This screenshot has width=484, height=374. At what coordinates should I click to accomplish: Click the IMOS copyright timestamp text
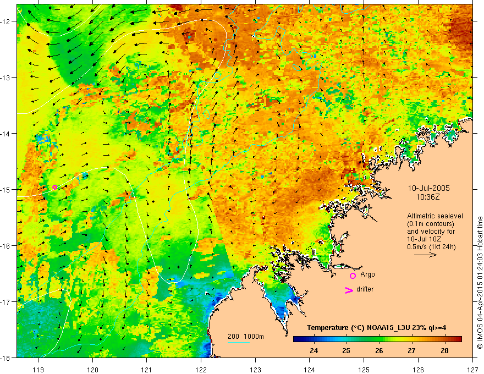pos(480,283)
